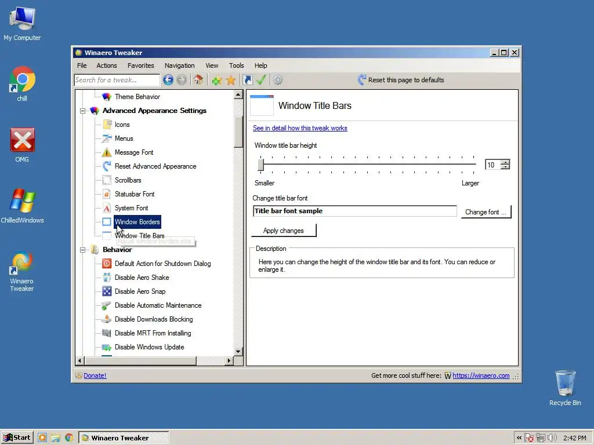Select Disable Windows Update item

click(149, 347)
